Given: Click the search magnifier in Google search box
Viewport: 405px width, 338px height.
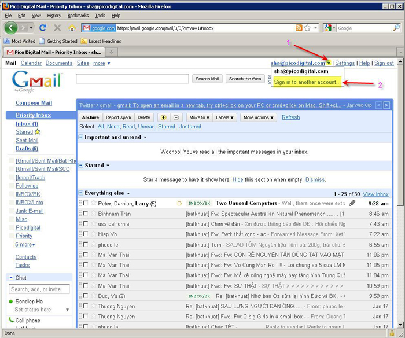Looking at the screenshot, I should click(396, 28).
